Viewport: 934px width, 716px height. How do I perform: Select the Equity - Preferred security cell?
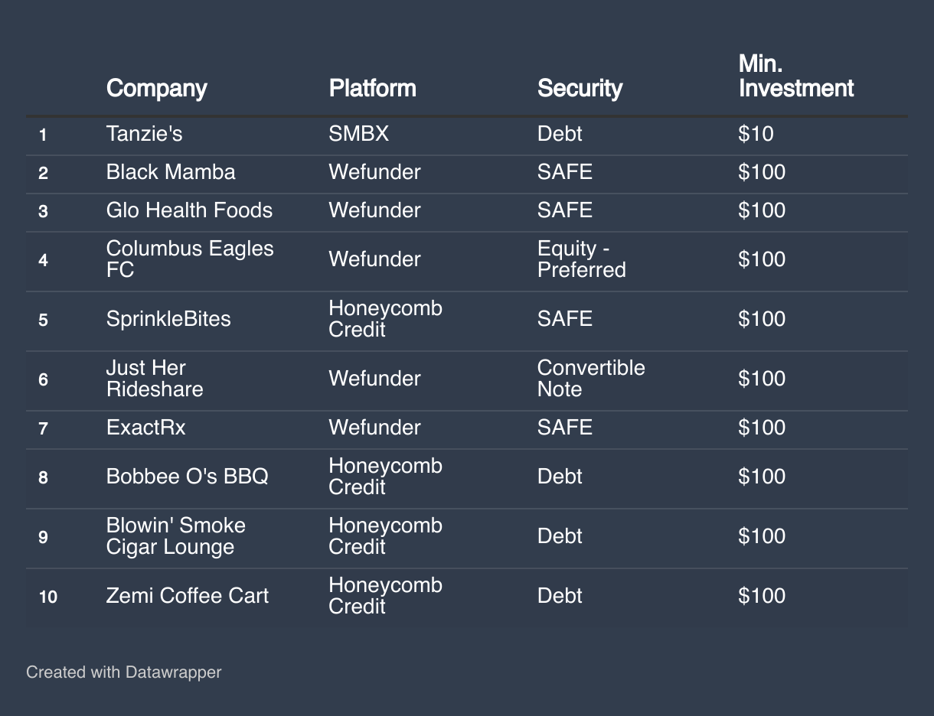[581, 259]
